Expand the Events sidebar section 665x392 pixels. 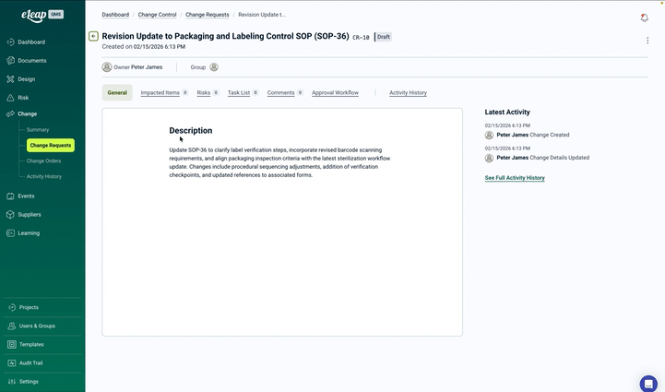point(27,196)
